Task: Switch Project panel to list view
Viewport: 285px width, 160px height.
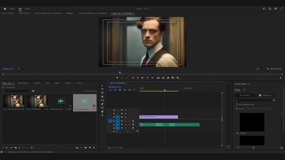Action: coord(7,148)
